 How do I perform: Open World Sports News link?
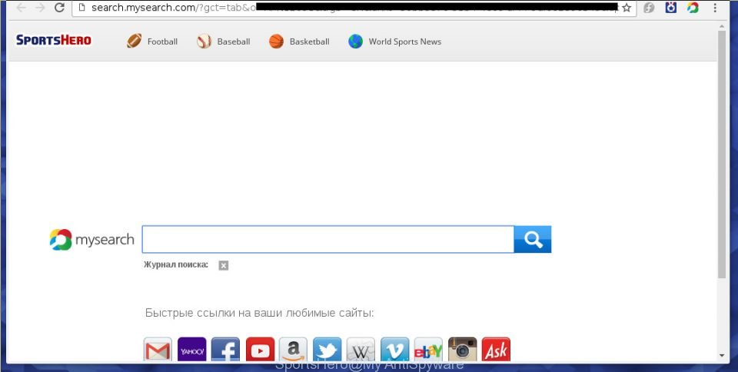click(x=405, y=42)
